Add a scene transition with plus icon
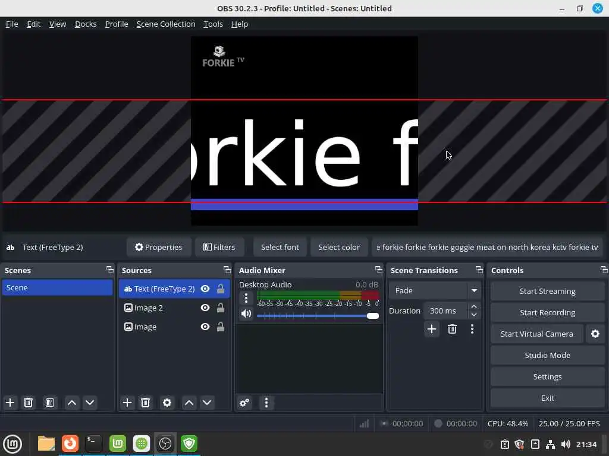The width and height of the screenshot is (609, 456). click(432, 329)
